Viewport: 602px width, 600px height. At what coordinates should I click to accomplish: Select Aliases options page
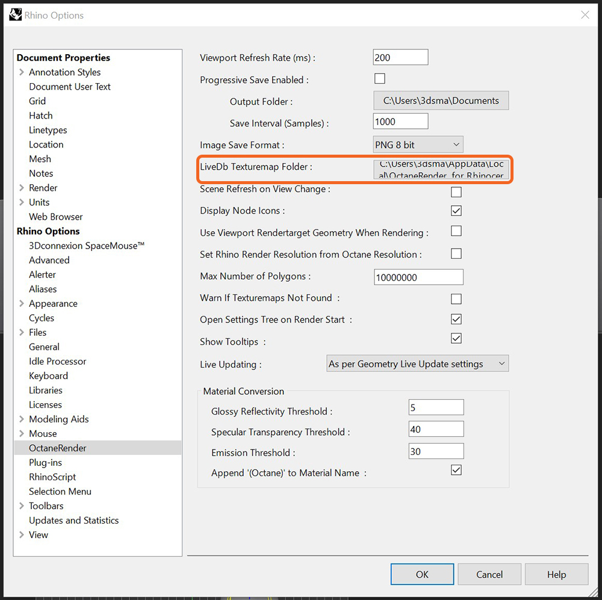tap(43, 289)
